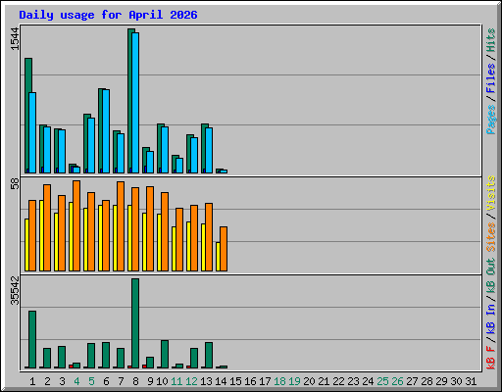Image resolution: width=502 pixels, height=392 pixels.
Task: Select day 1 on the date axis
Action: (32, 381)
